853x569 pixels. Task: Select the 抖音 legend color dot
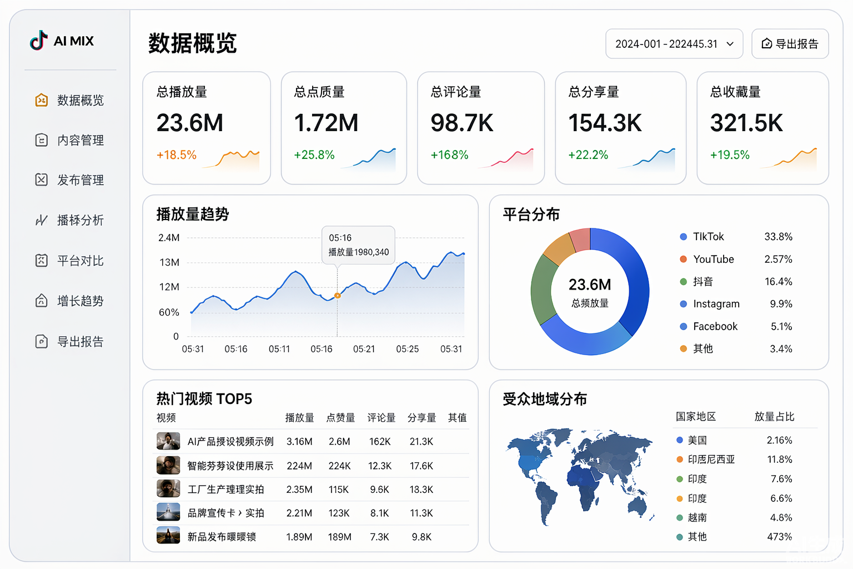point(684,282)
